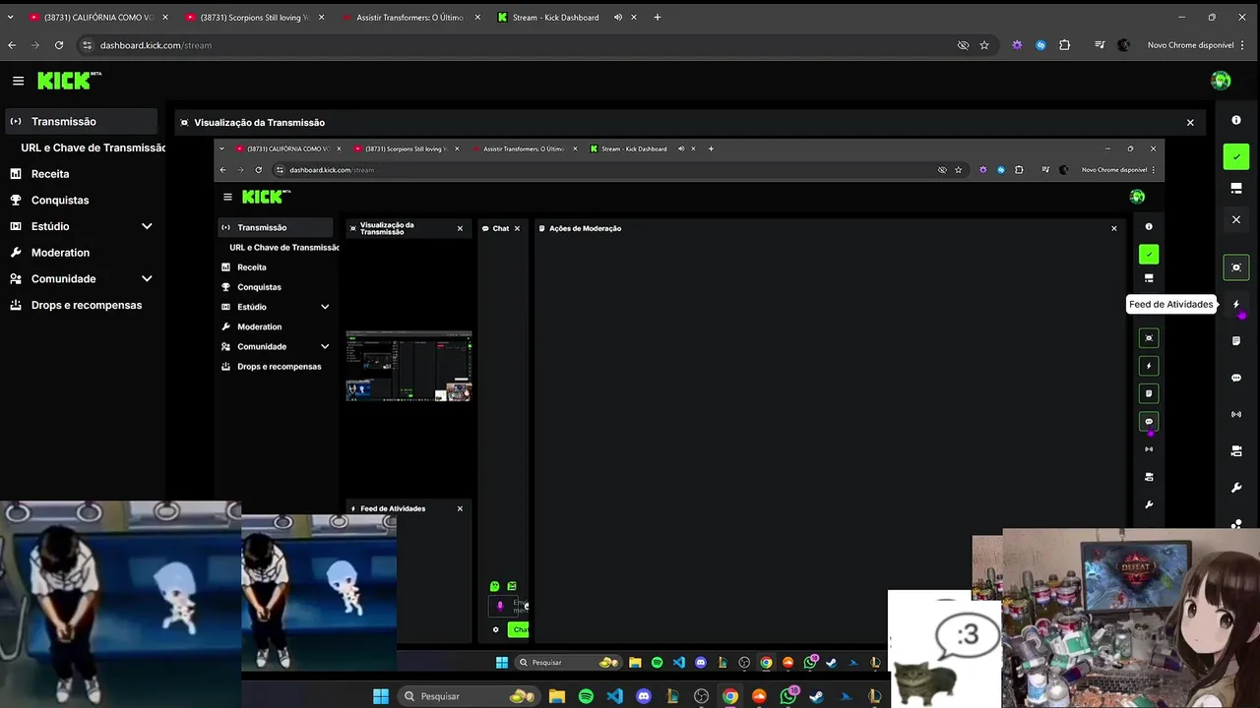1260x708 pixels.
Task: Open Drops e recompensas in sidebar
Action: pyautogui.click(x=86, y=305)
